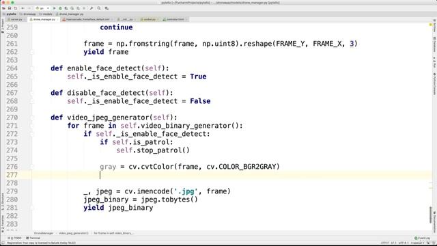
Task: Click the Save All toolbar icon
Action: tap(10, 8)
